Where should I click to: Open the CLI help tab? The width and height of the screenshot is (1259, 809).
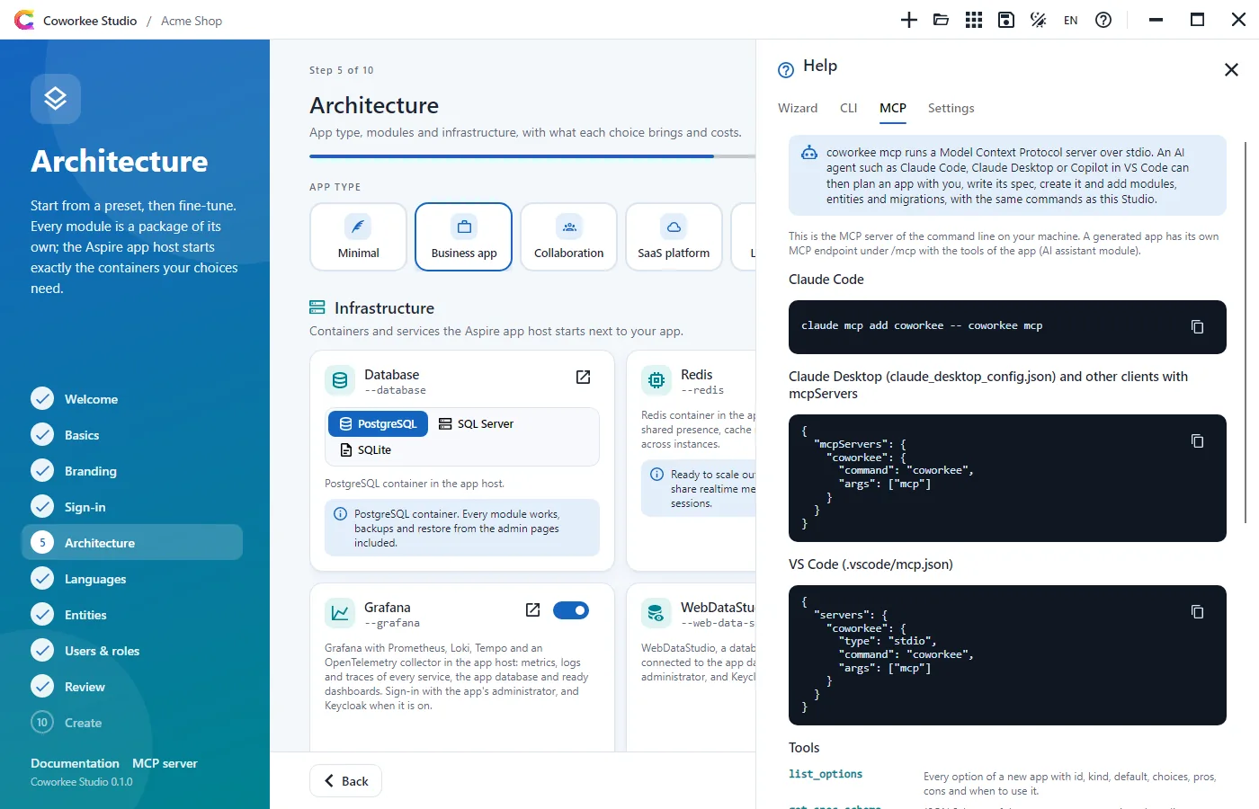pyautogui.click(x=849, y=108)
